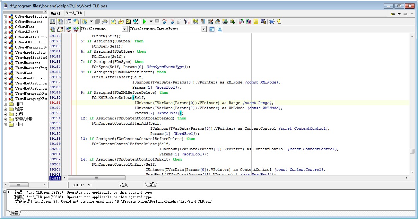Click the globe with binary digits icon
The height and width of the screenshot is (219, 418).
click(136, 22)
